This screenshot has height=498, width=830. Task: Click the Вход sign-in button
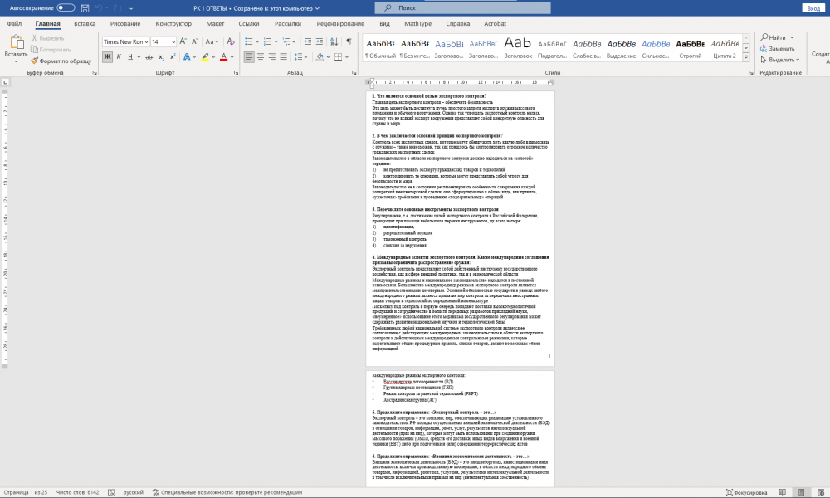tap(813, 7)
